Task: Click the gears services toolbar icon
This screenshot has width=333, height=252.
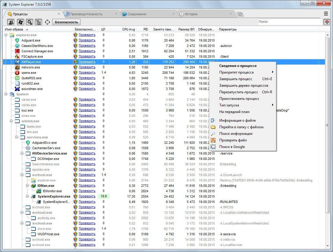Action: point(30,22)
